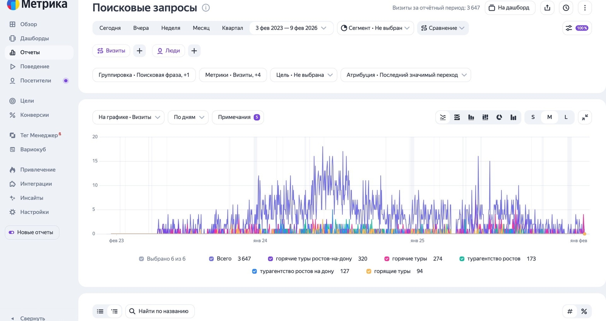Uncheck the Всего series checkbox

pos(211,259)
